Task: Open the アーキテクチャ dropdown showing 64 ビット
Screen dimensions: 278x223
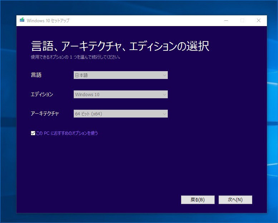Action: click(121, 114)
